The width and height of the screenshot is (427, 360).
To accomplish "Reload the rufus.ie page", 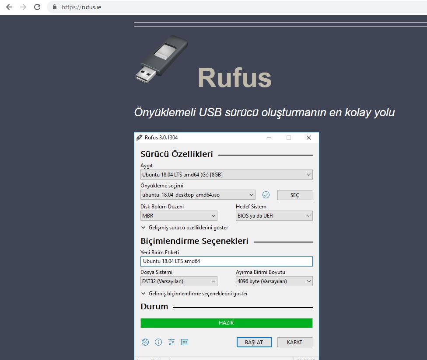I will [x=37, y=7].
